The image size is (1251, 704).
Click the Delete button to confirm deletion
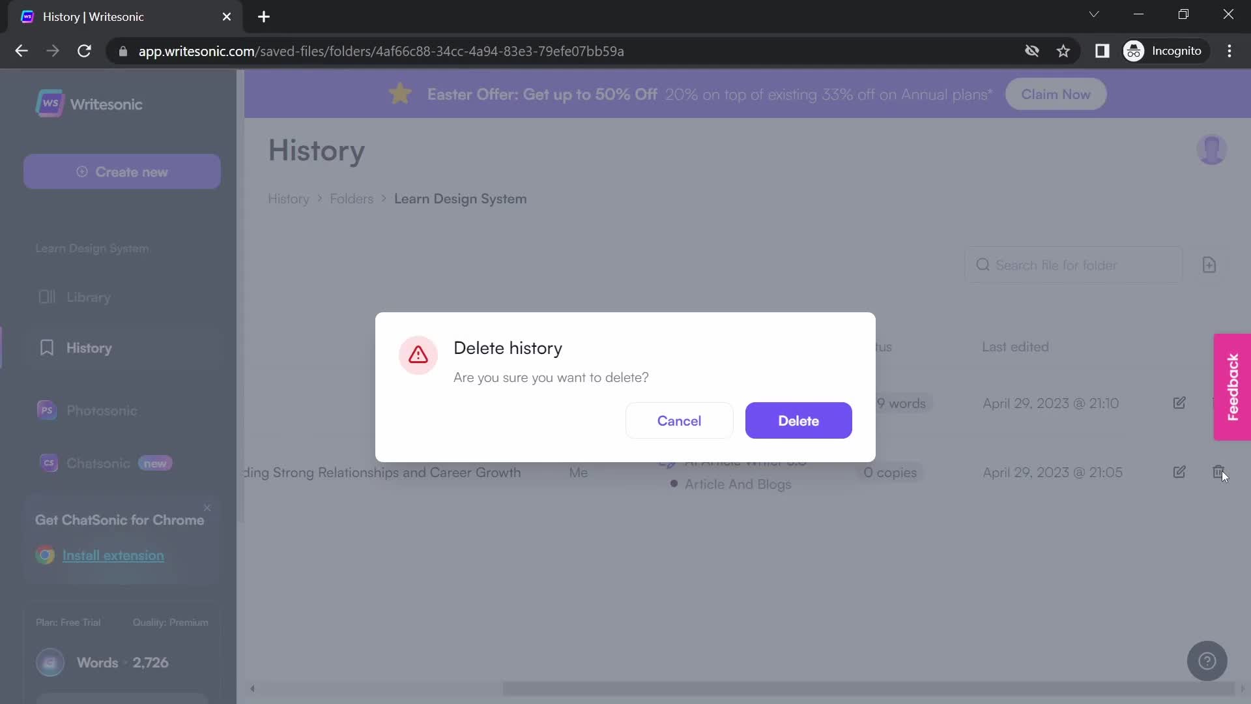[x=799, y=420]
